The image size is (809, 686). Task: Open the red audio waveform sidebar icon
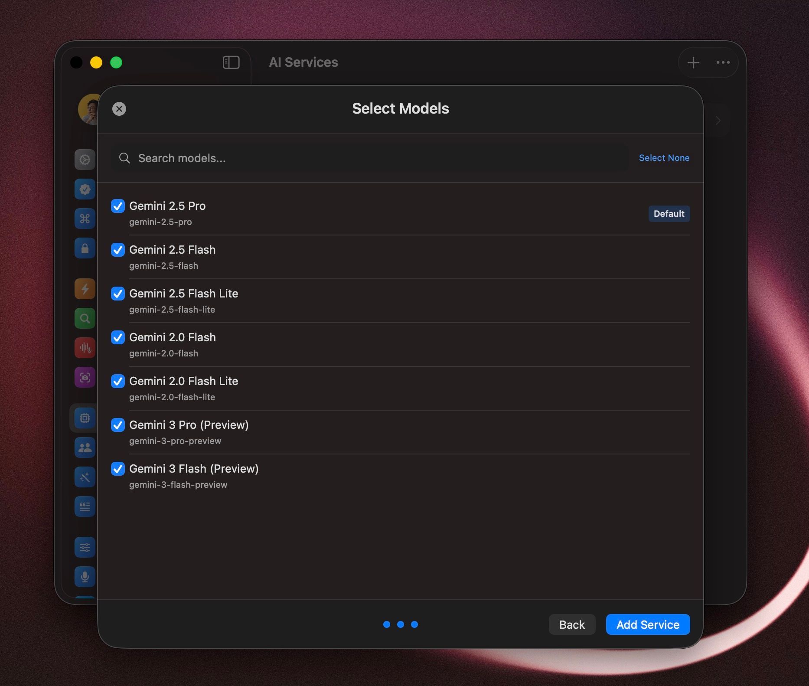point(85,348)
